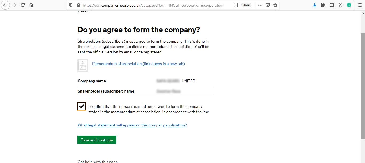The image size is (365, 163).
Task: Go to the browser Home page
Action: coord(31,5)
